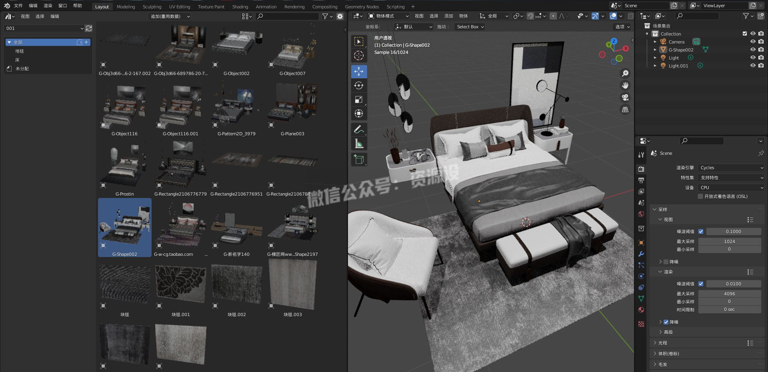
Task: Open the device CPU dropdown
Action: (731, 188)
